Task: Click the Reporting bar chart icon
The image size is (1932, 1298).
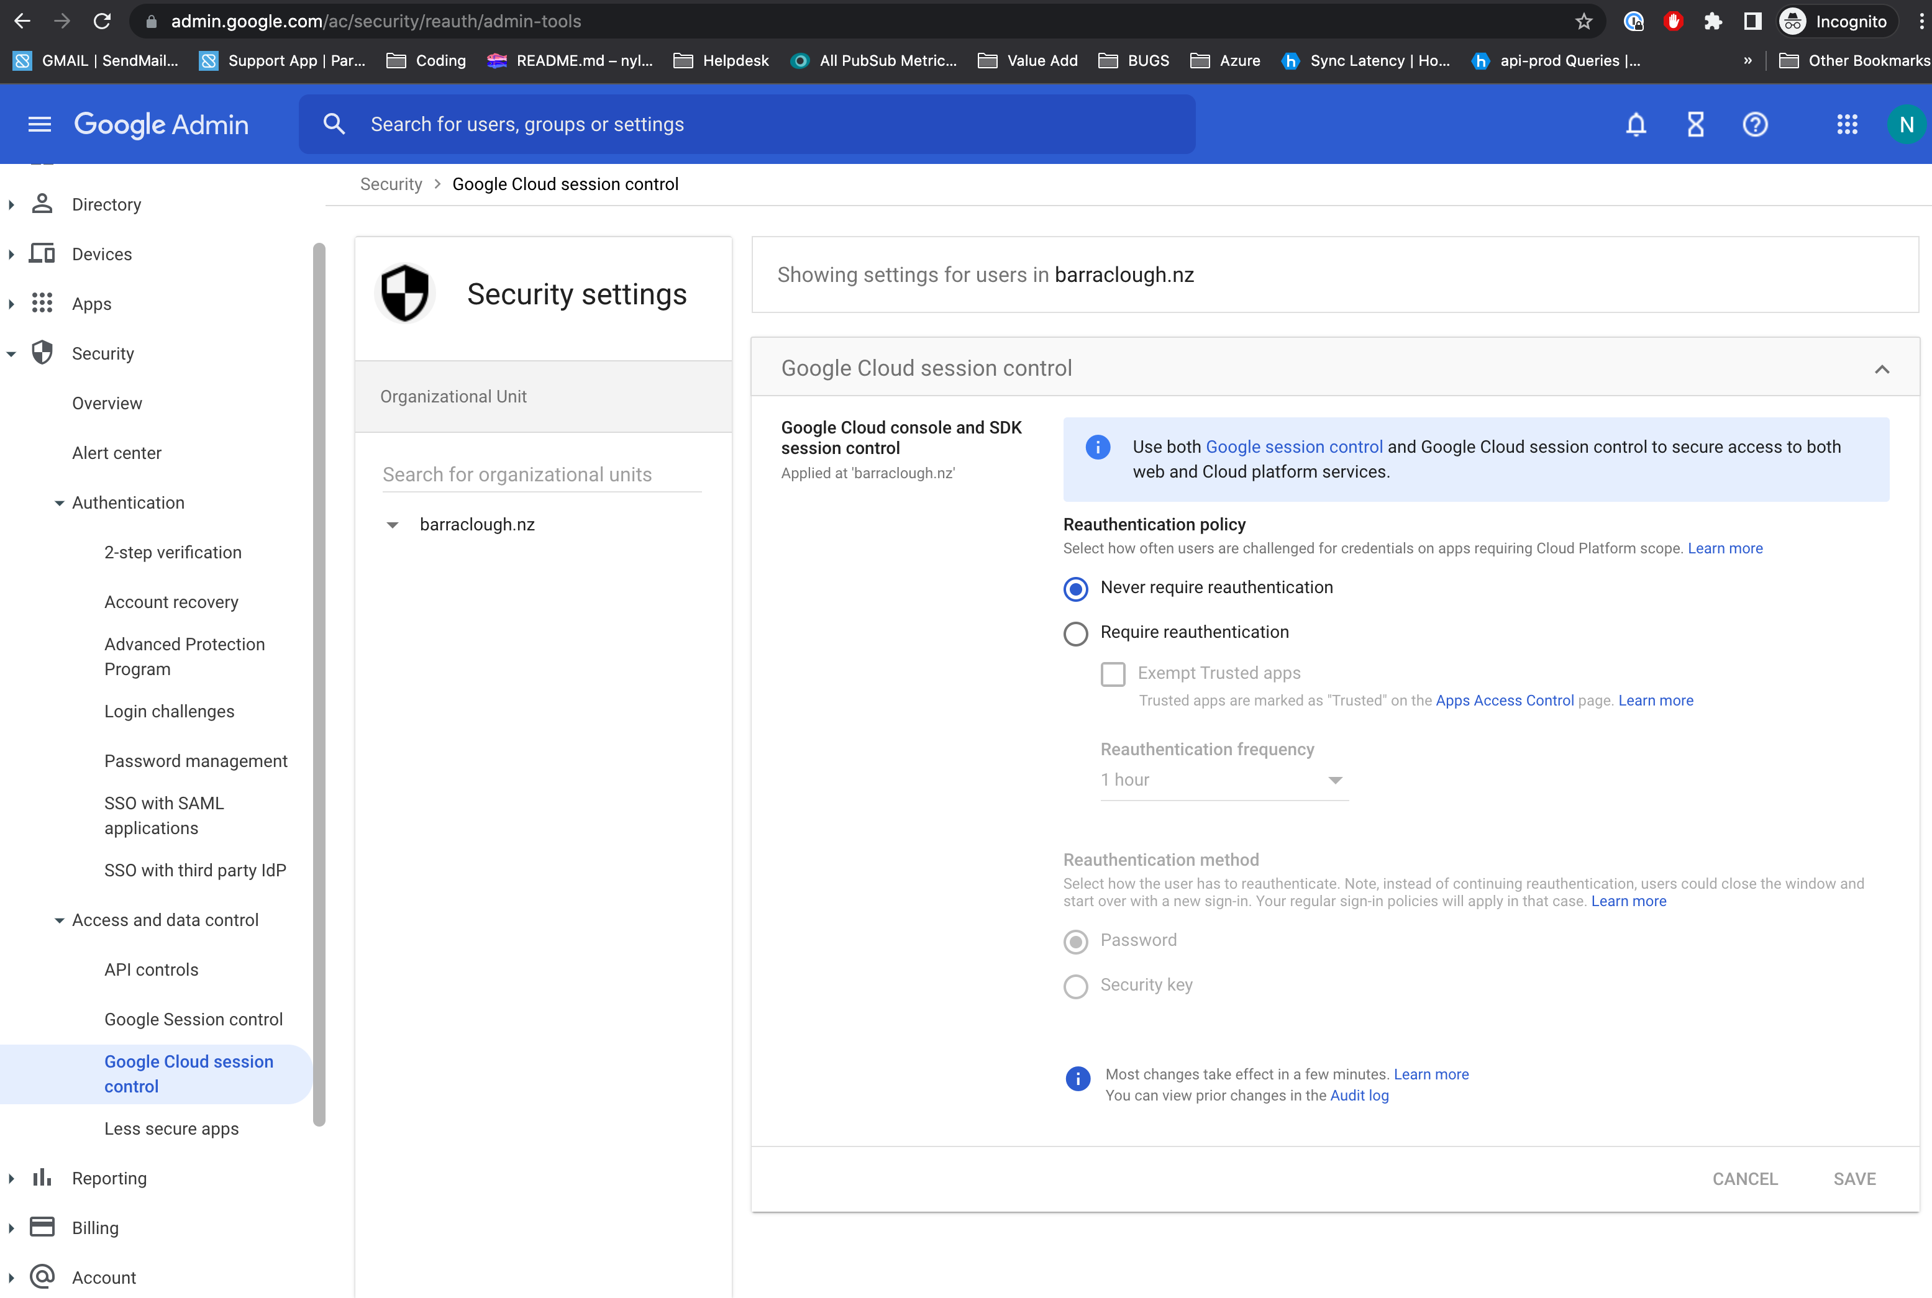Action: point(42,1177)
